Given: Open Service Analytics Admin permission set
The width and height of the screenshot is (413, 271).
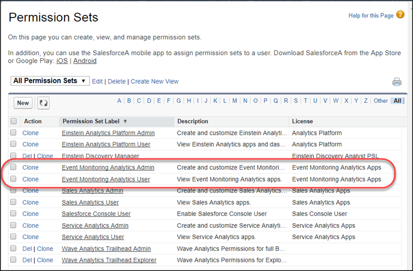Looking at the screenshot, I should click(x=95, y=225).
